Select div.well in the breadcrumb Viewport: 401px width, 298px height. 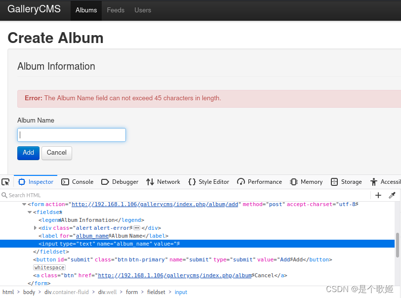coord(108,292)
